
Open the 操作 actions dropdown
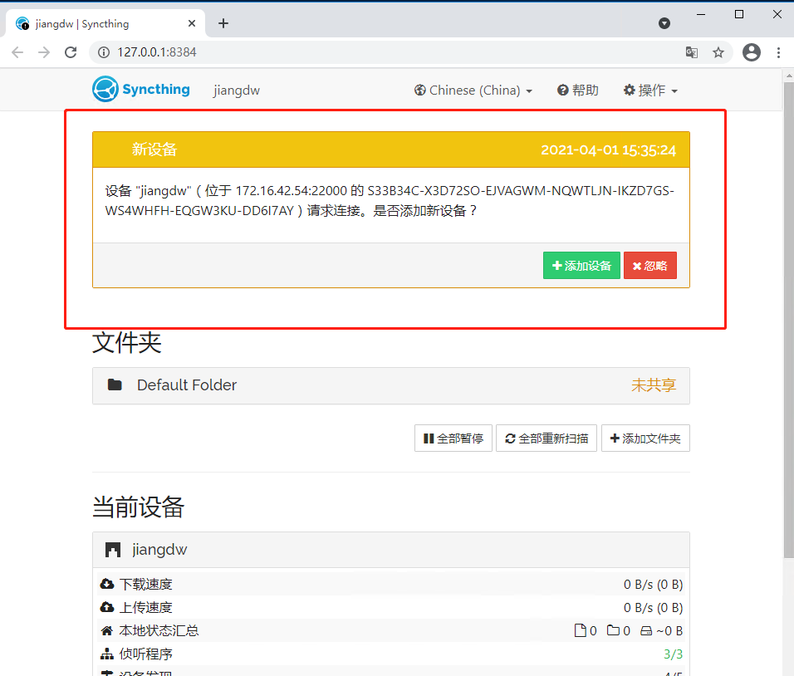(650, 90)
